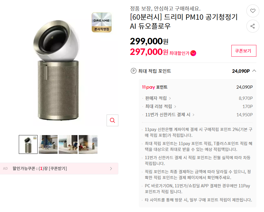The image size is (264, 212).
Task: Click the share icon button
Action: click(253, 26)
